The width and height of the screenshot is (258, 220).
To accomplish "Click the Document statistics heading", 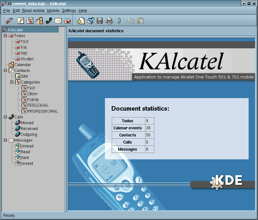I will (x=140, y=108).
